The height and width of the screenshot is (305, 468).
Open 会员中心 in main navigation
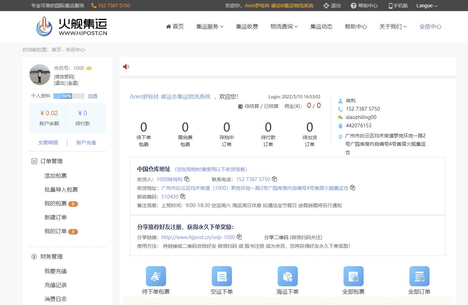click(431, 26)
